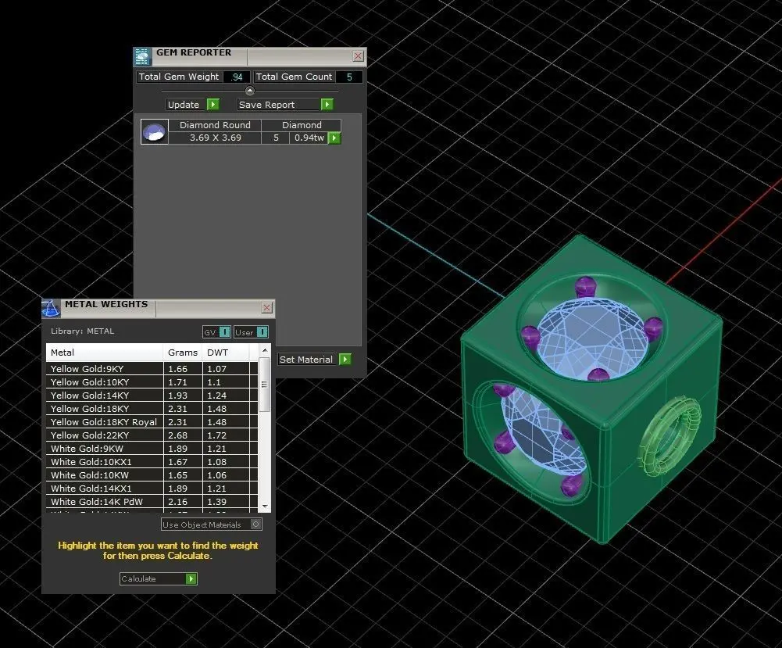Click the green arrow beside Save Report
Screen dimensions: 782x648
coord(327,104)
